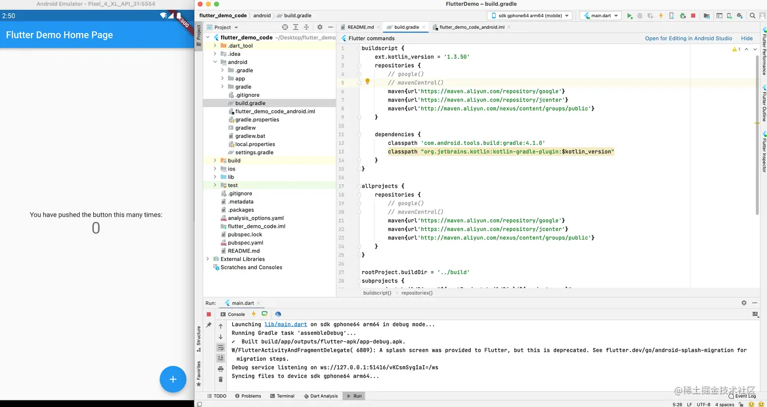Open the Event Log button

pos(742,396)
